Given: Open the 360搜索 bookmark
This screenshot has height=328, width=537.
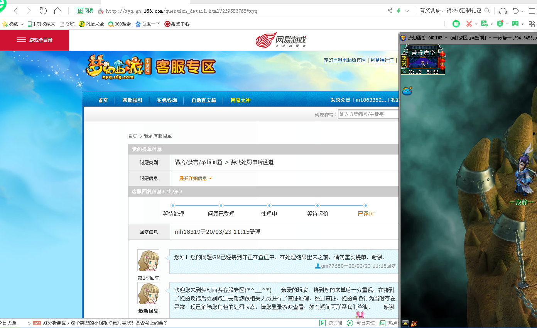Looking at the screenshot, I should 120,24.
